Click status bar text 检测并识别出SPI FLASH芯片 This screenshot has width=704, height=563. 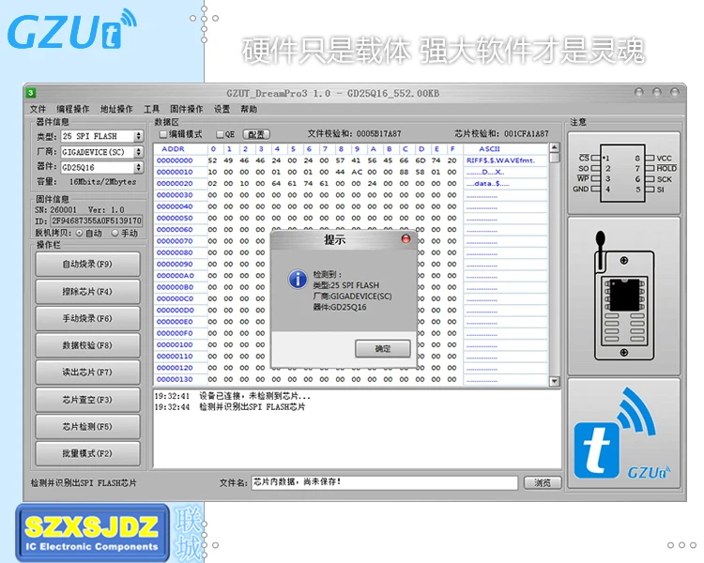[84, 483]
